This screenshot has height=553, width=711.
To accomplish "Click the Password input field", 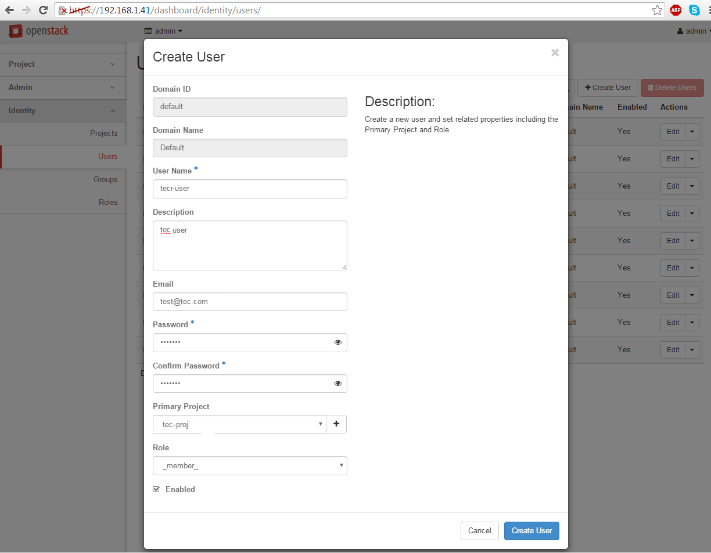I will pyautogui.click(x=250, y=342).
